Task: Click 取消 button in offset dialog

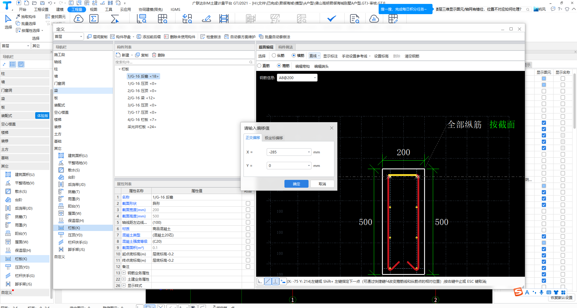Action: pos(322,184)
